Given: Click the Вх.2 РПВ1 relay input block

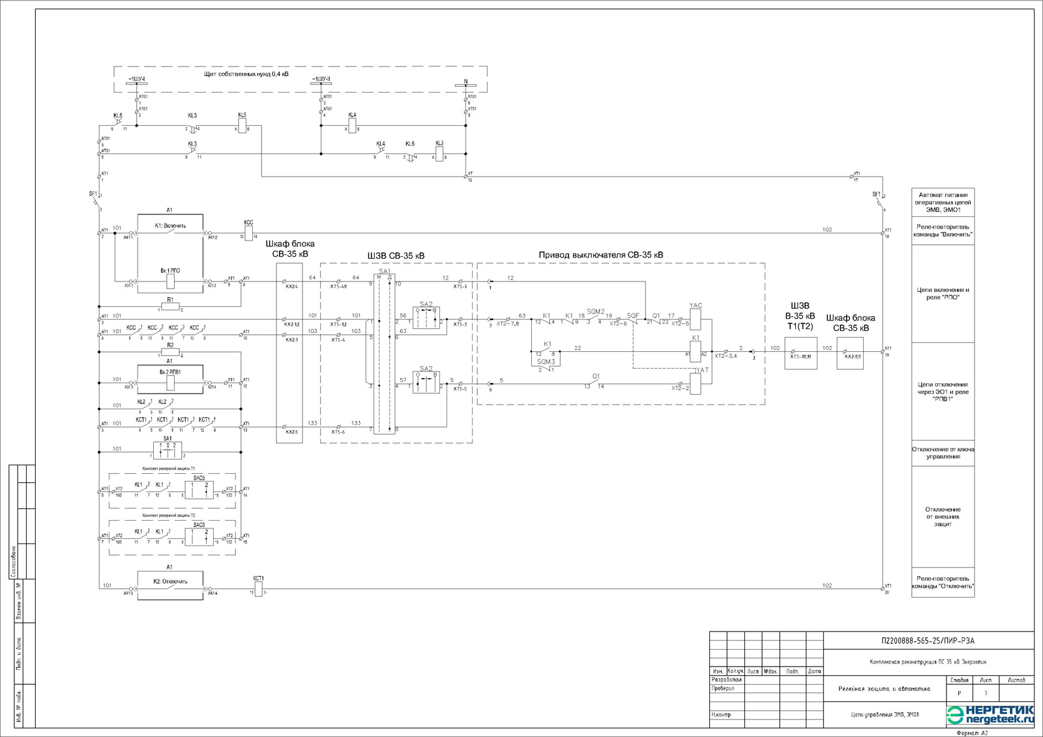Looking at the screenshot, I should (170, 383).
